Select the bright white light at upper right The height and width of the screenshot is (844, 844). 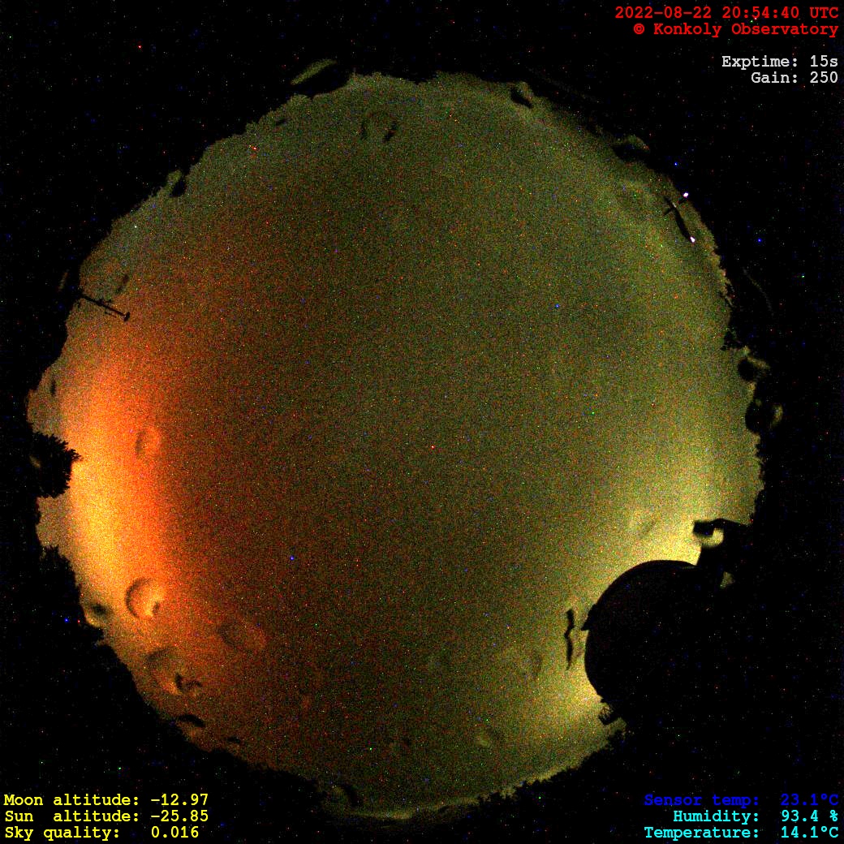coord(687,195)
